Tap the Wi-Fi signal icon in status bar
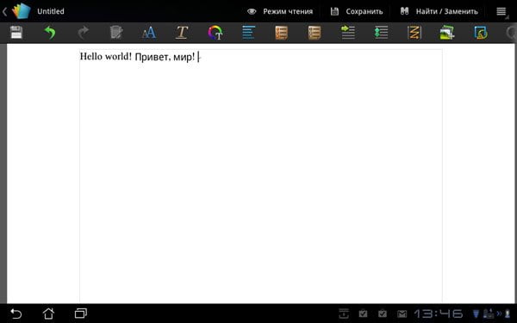Viewport: 517px width, 323px height. tap(477, 314)
